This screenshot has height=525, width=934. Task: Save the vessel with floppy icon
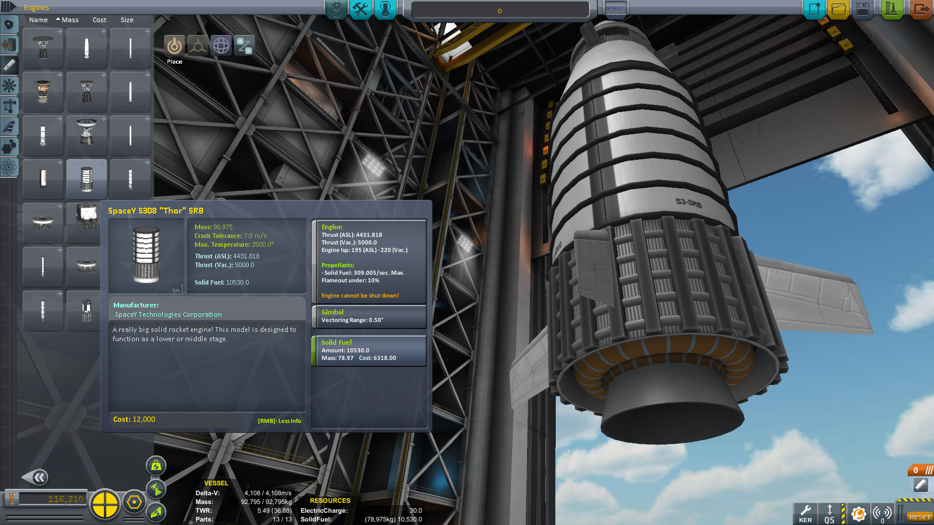tap(862, 9)
